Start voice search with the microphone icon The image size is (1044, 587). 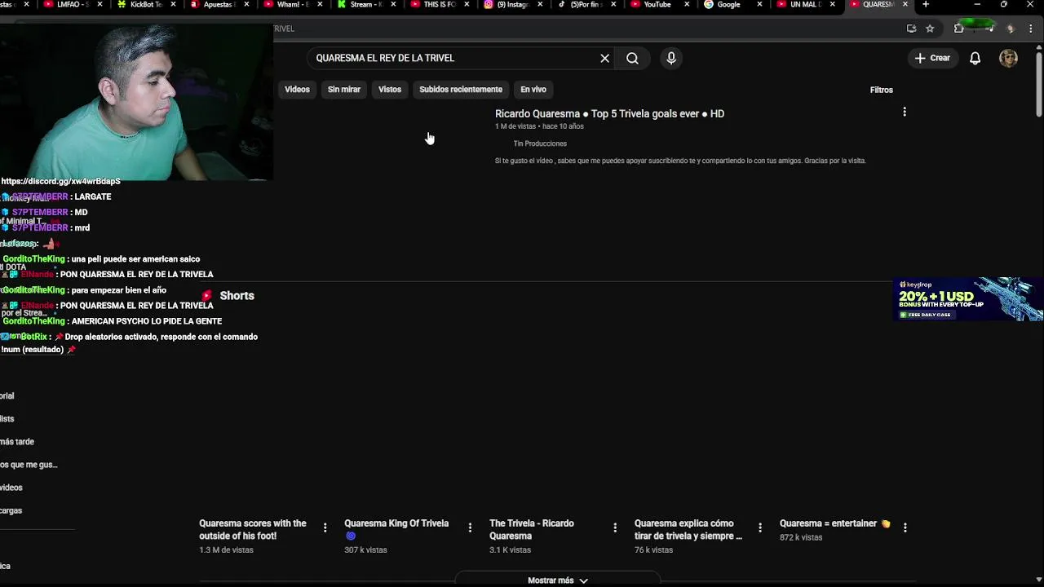point(671,58)
